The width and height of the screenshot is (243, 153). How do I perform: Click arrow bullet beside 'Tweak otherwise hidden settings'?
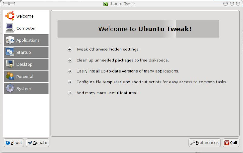click(x=70, y=49)
